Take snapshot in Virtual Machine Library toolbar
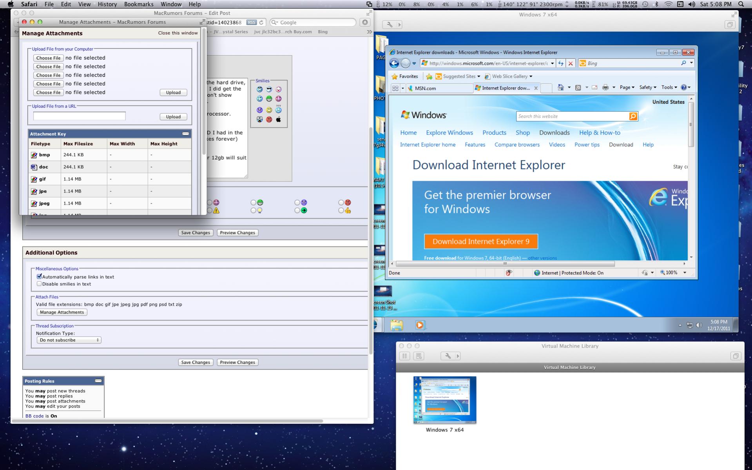752x470 pixels. point(419,356)
